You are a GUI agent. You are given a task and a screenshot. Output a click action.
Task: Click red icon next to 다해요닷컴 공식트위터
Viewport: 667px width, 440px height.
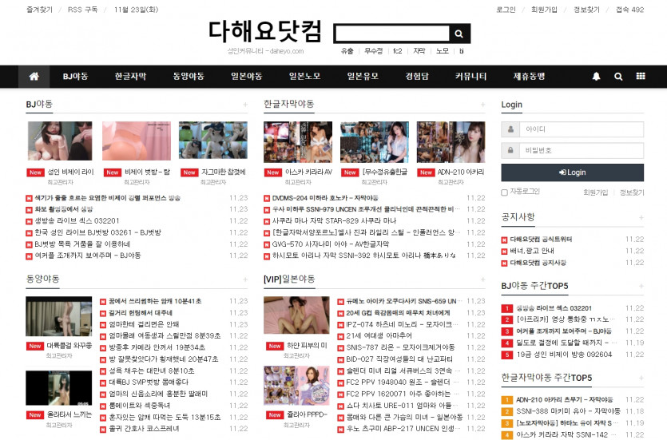pos(504,240)
